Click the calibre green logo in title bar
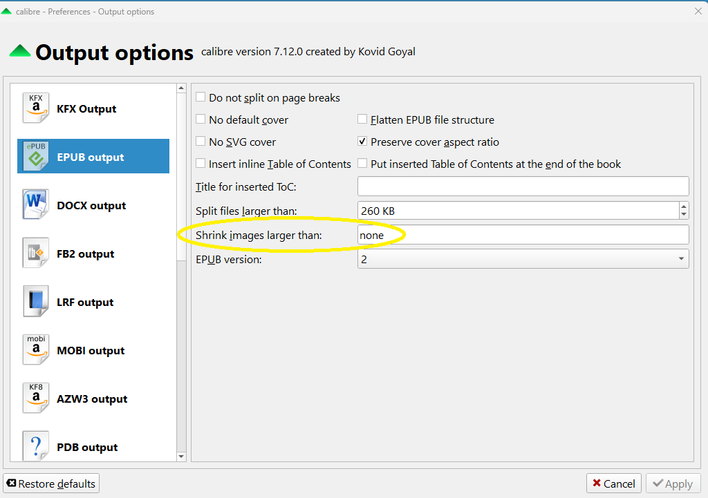 tap(6, 11)
